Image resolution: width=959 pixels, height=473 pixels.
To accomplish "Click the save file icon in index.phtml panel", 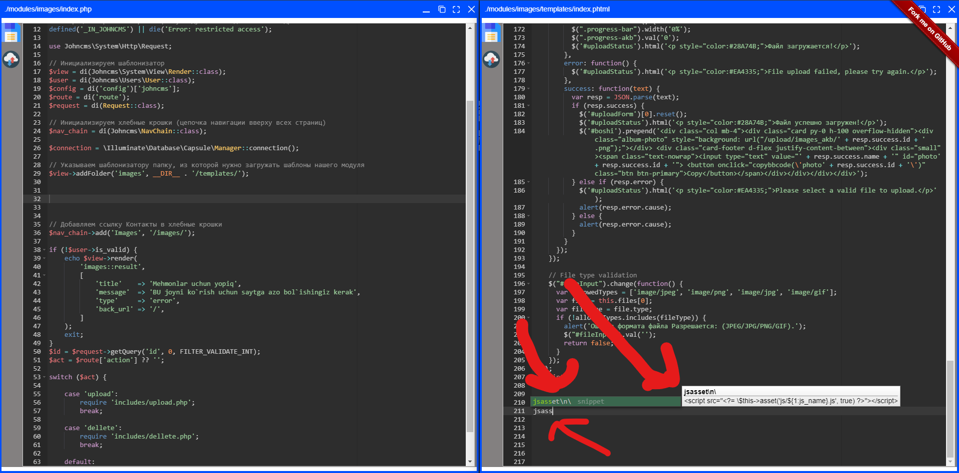I will point(491,35).
